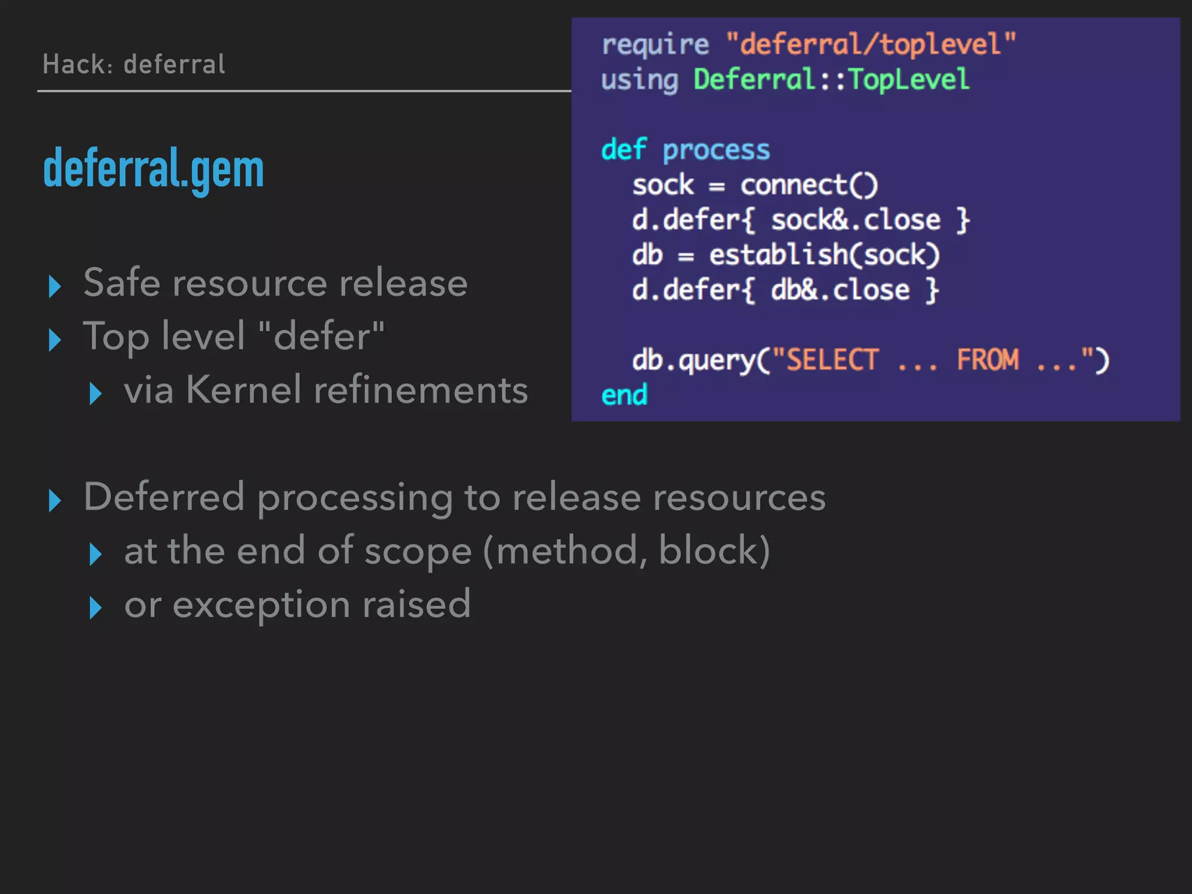This screenshot has width=1192, height=894.
Task: Click the "def process" code line
Action: [x=685, y=150]
